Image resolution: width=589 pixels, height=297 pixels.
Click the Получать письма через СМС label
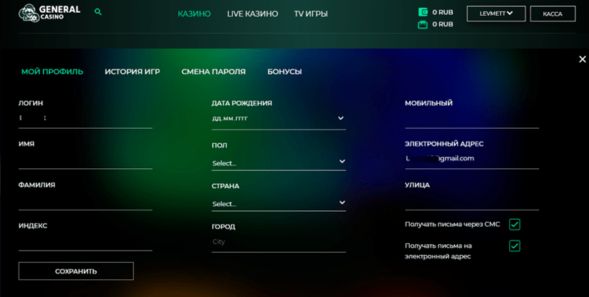452,224
